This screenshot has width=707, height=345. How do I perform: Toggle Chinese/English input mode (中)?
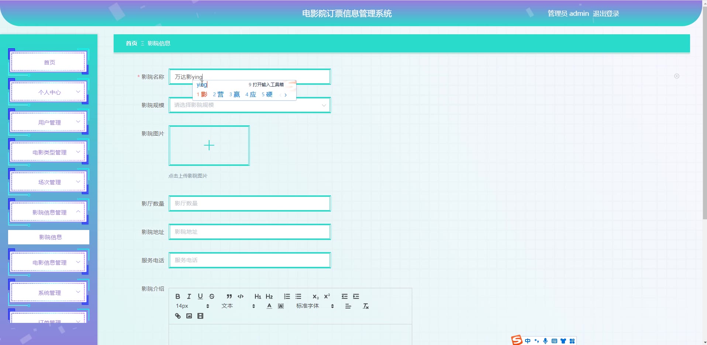(528, 341)
